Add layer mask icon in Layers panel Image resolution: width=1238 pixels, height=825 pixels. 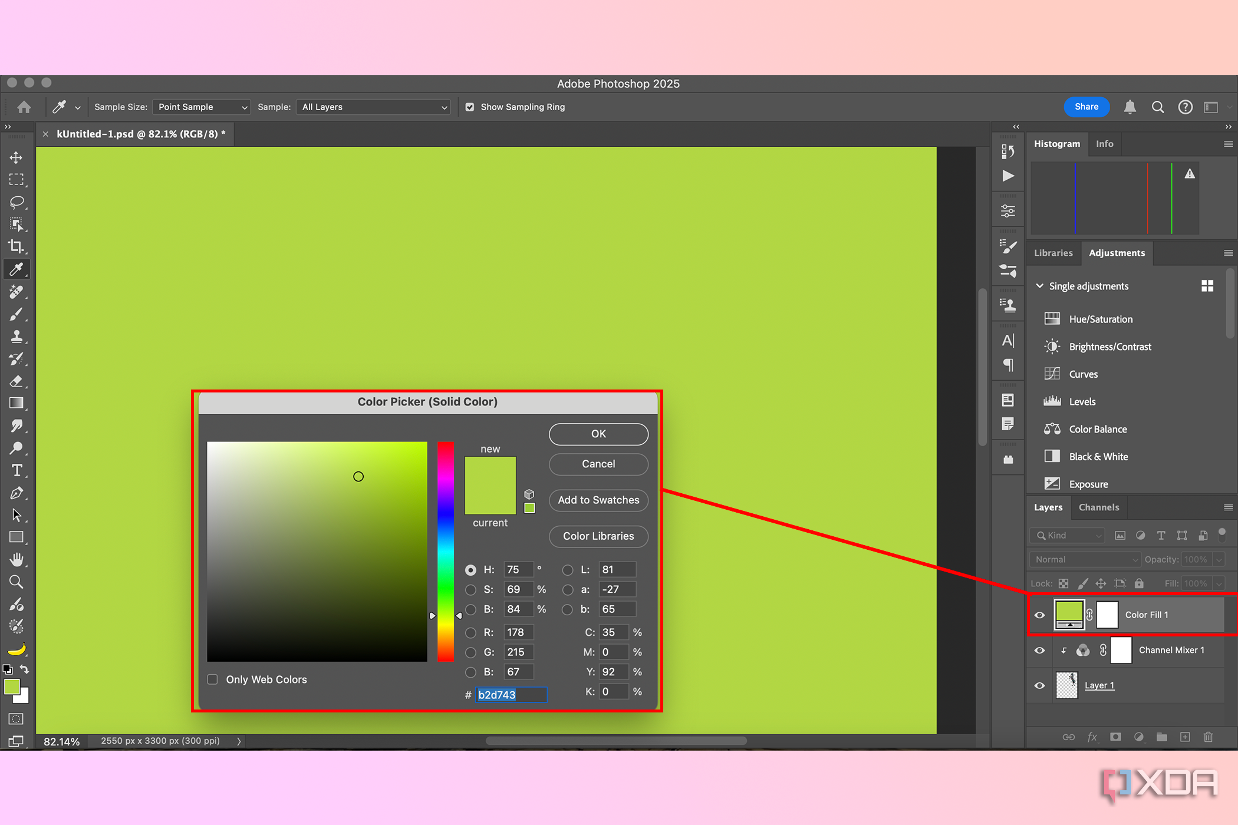tap(1115, 737)
